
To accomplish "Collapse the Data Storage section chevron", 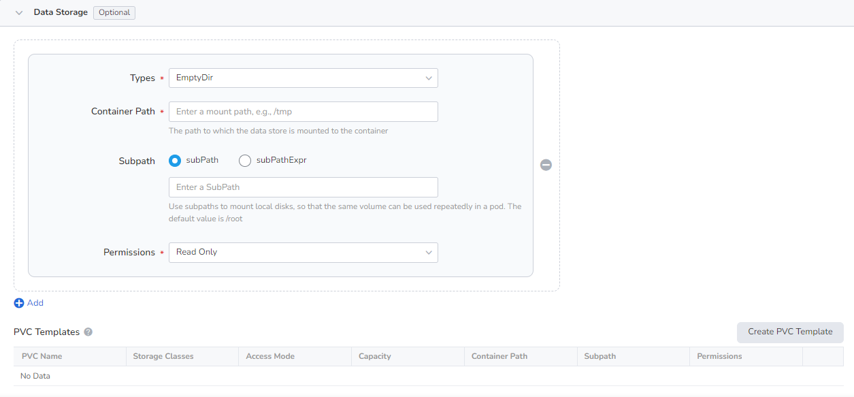I will (19, 13).
